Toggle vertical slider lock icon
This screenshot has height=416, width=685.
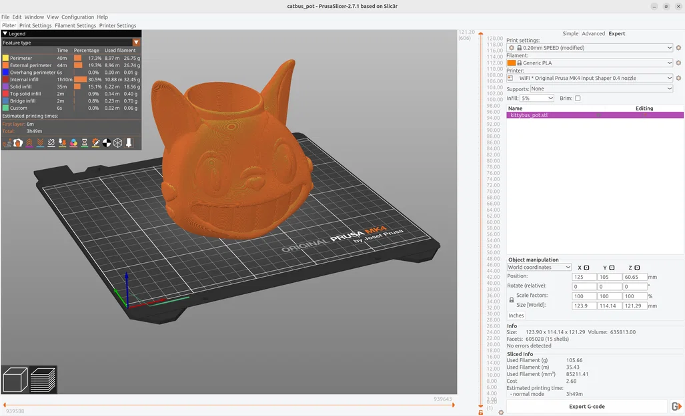(x=480, y=412)
